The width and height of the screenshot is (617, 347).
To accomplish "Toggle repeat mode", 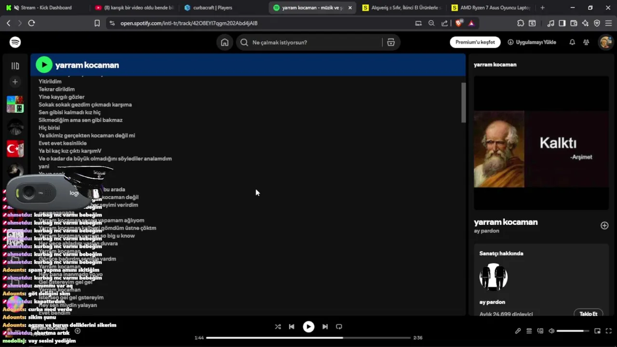I will coord(339,326).
